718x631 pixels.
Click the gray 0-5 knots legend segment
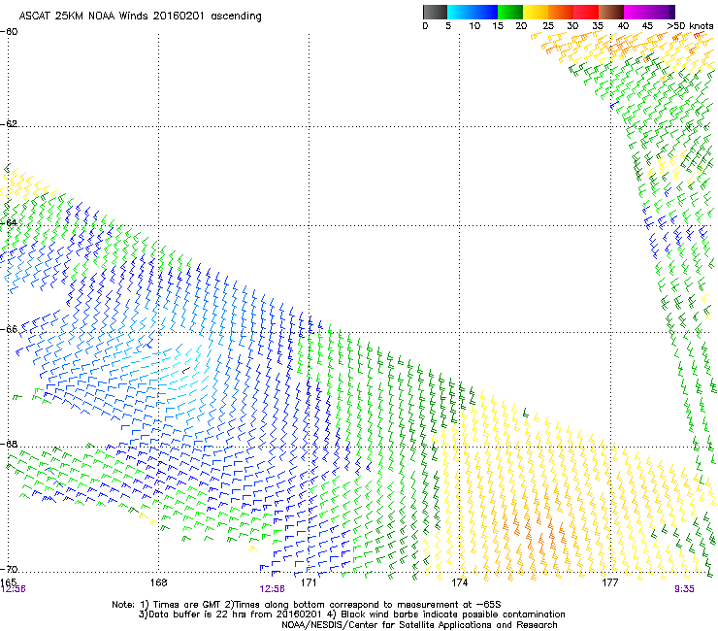point(435,12)
